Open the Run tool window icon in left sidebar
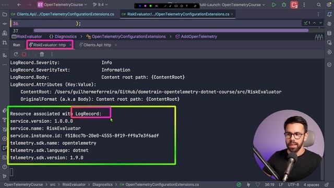This screenshot has width=334, height=188. [5, 148]
